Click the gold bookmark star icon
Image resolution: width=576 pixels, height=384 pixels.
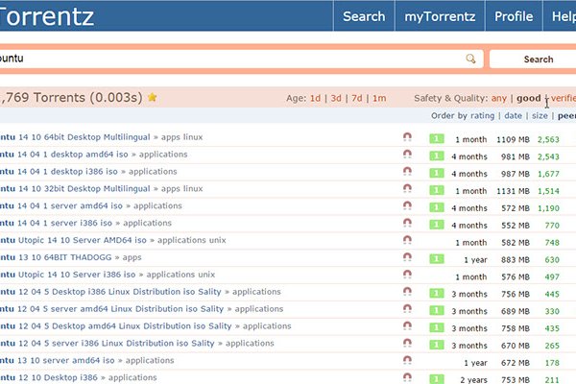coord(152,98)
